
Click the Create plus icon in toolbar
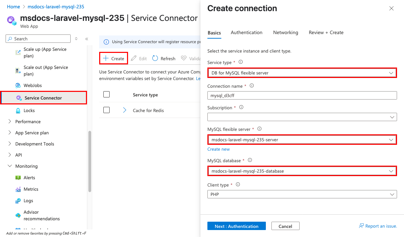106,58
